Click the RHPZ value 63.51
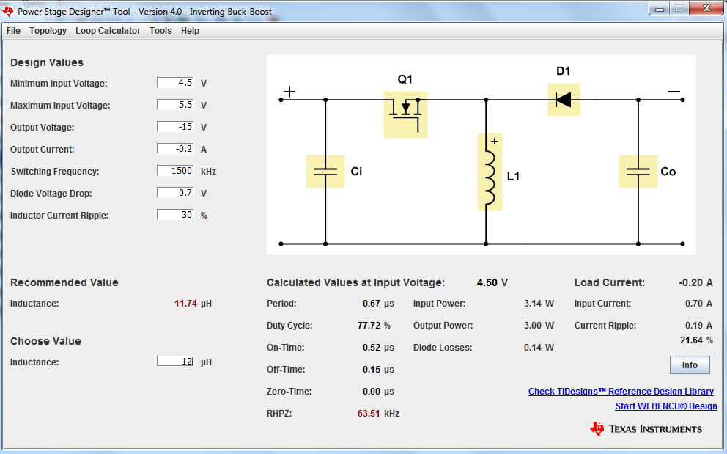Viewport: 727px width, 454px height. click(x=369, y=414)
